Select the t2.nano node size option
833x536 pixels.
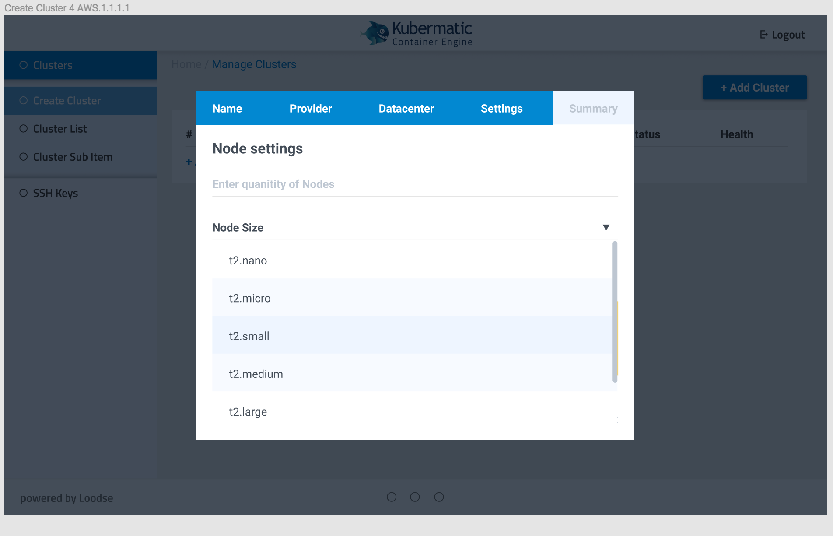[x=248, y=260]
